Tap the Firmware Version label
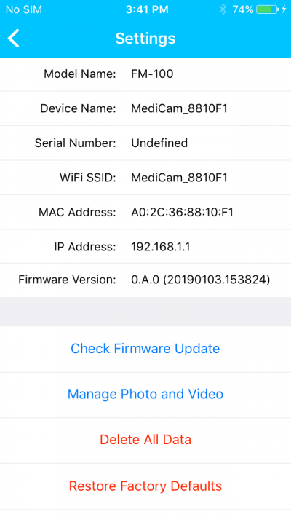 [x=67, y=280]
